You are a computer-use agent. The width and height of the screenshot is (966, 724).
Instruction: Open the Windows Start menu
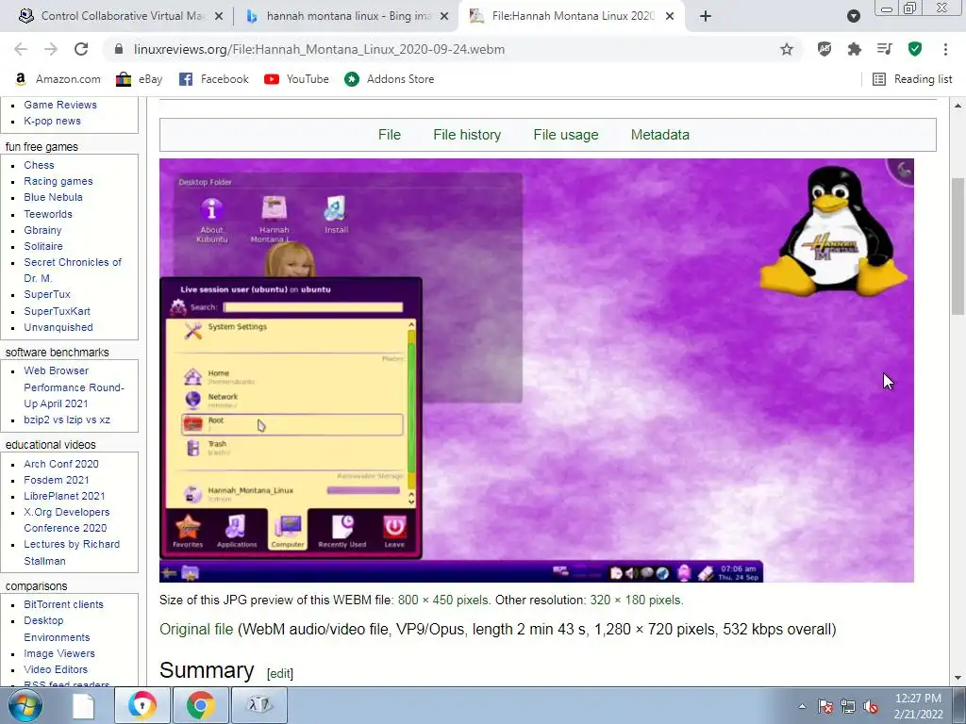click(x=25, y=705)
